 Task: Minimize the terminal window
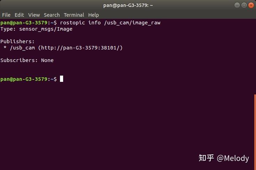coord(238,5)
